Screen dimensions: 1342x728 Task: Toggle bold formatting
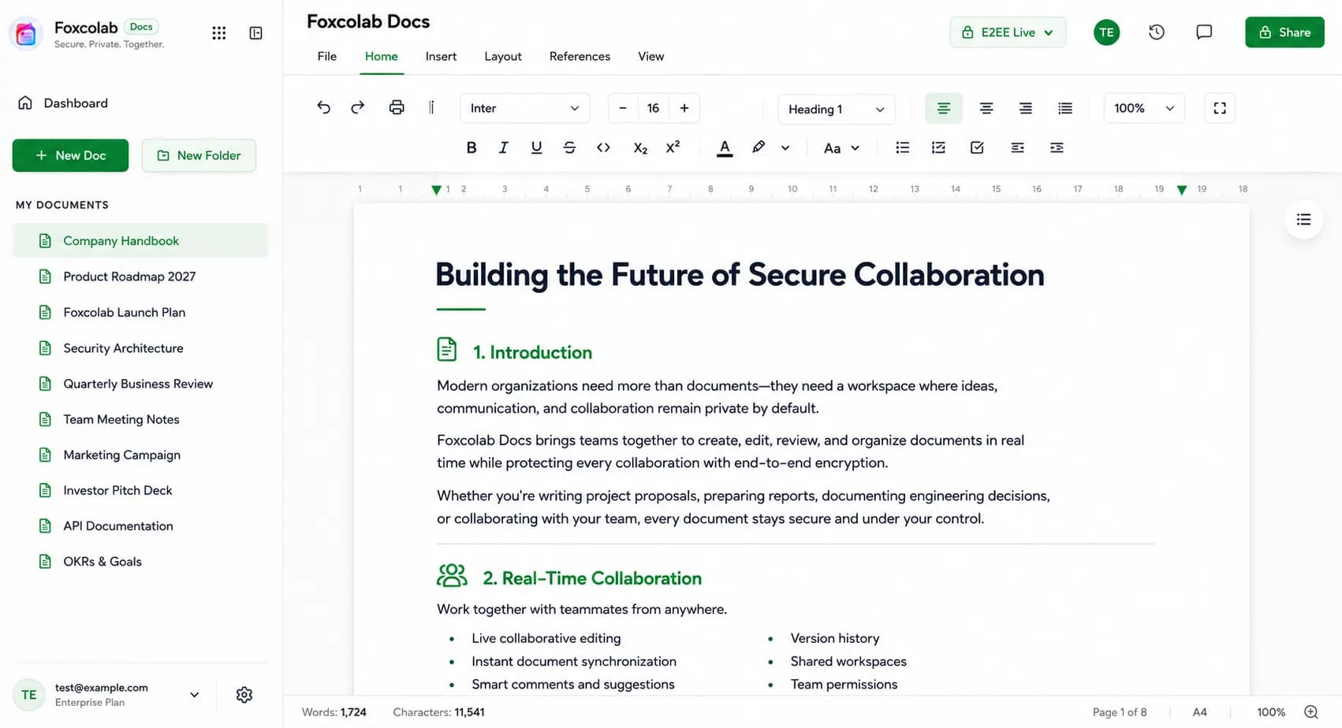pos(472,148)
